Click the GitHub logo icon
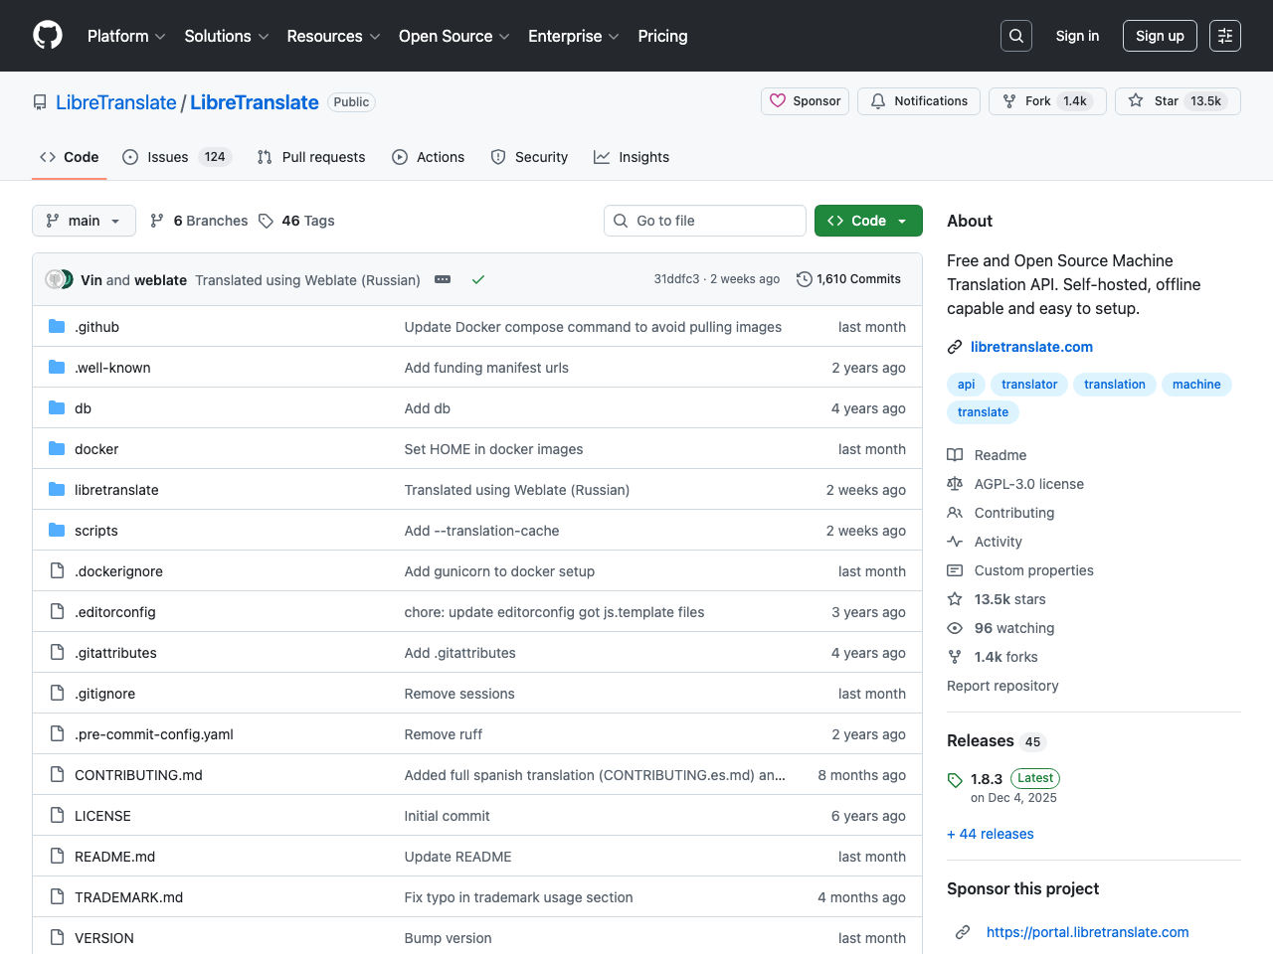Screen dimensions: 1273x954 [48, 36]
